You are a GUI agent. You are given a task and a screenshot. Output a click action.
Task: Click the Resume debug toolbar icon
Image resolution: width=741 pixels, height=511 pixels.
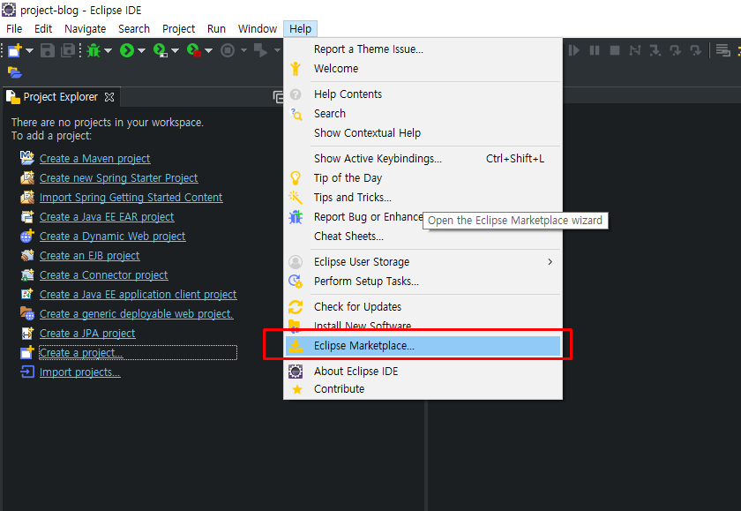(x=573, y=50)
